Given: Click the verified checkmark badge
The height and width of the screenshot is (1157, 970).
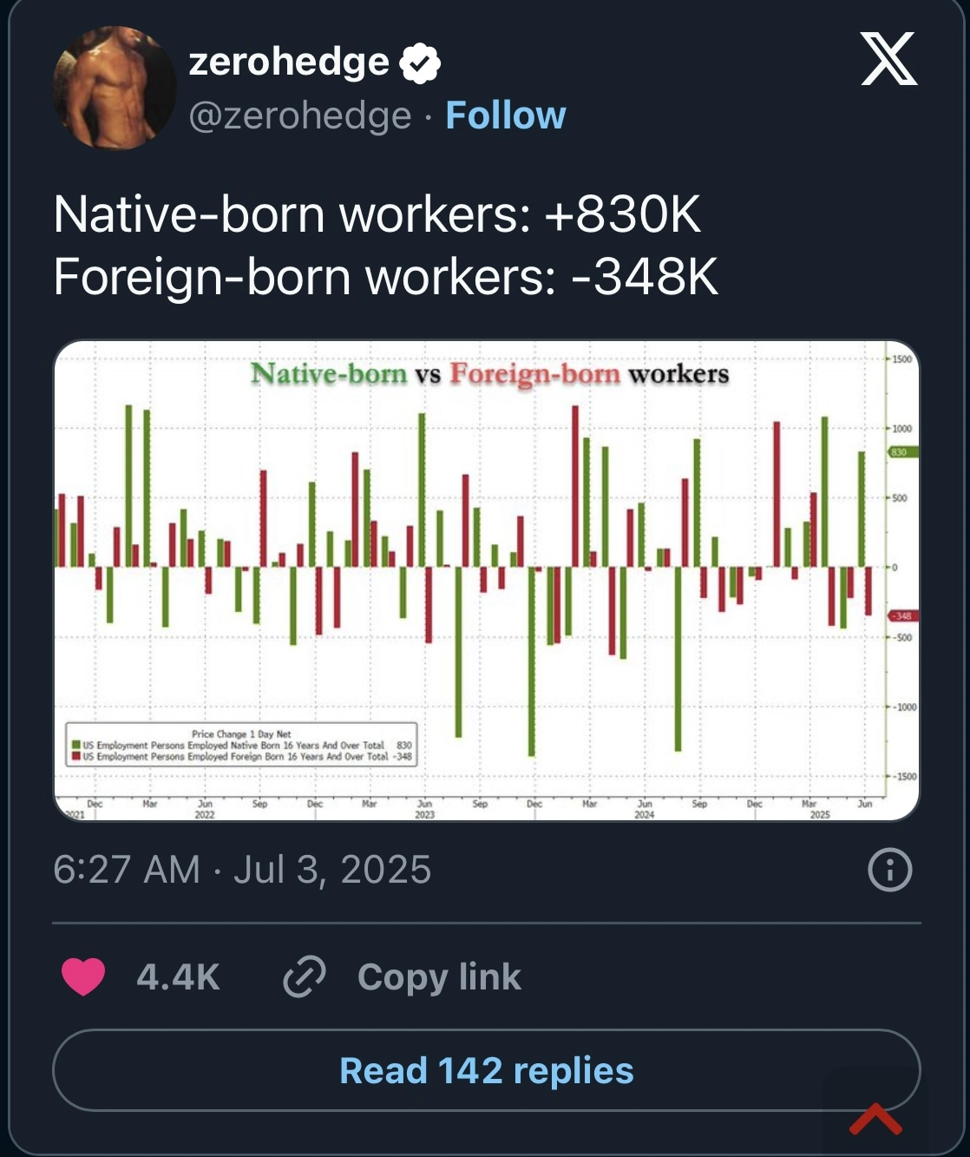Looking at the screenshot, I should tap(421, 63).
